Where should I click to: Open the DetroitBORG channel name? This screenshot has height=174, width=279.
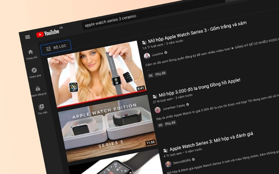click(182, 161)
